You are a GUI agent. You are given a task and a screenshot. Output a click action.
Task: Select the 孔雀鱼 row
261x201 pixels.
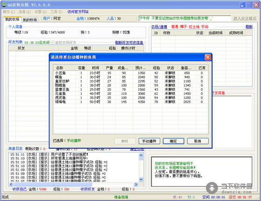(x=130, y=94)
